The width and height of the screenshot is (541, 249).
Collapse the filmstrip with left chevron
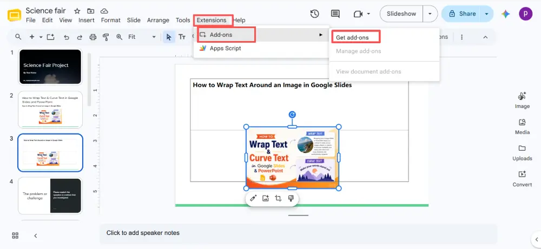(36, 236)
